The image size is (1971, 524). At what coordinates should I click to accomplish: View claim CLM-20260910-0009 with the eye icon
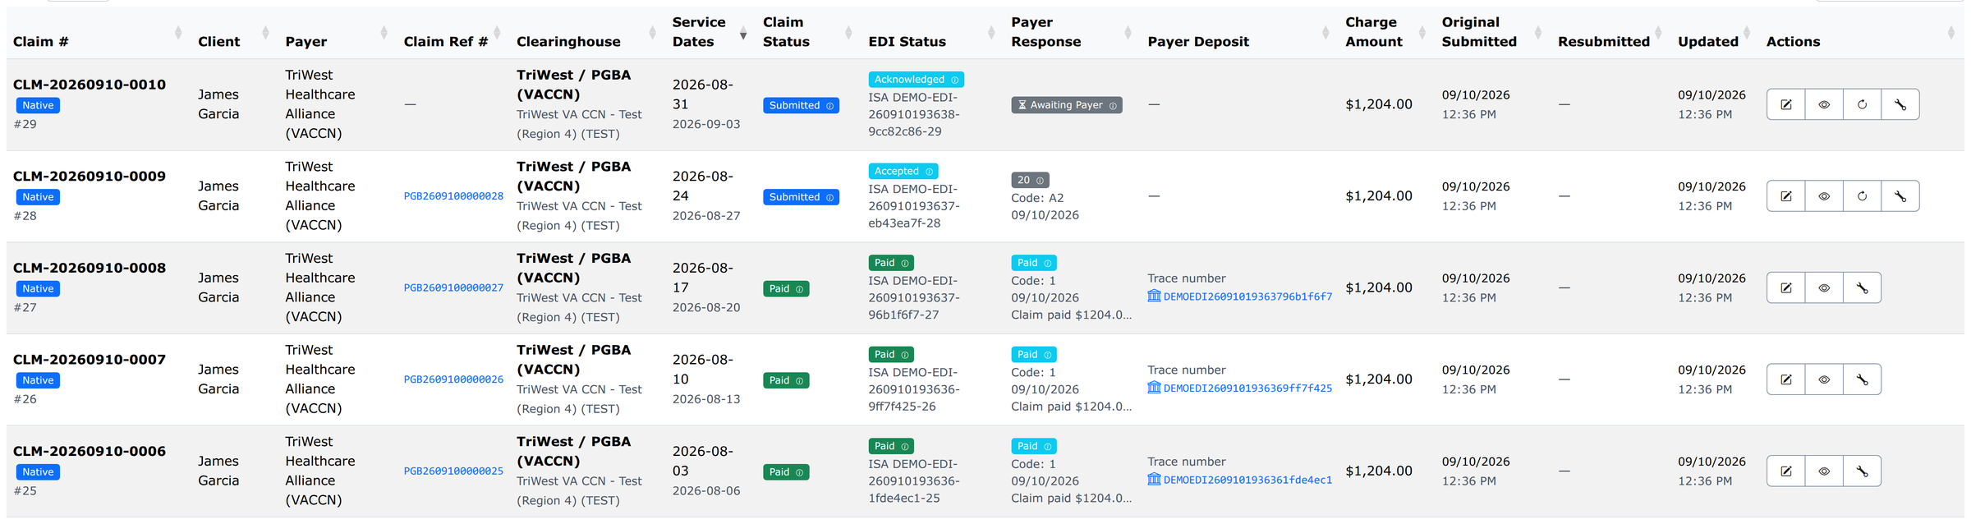[1824, 196]
